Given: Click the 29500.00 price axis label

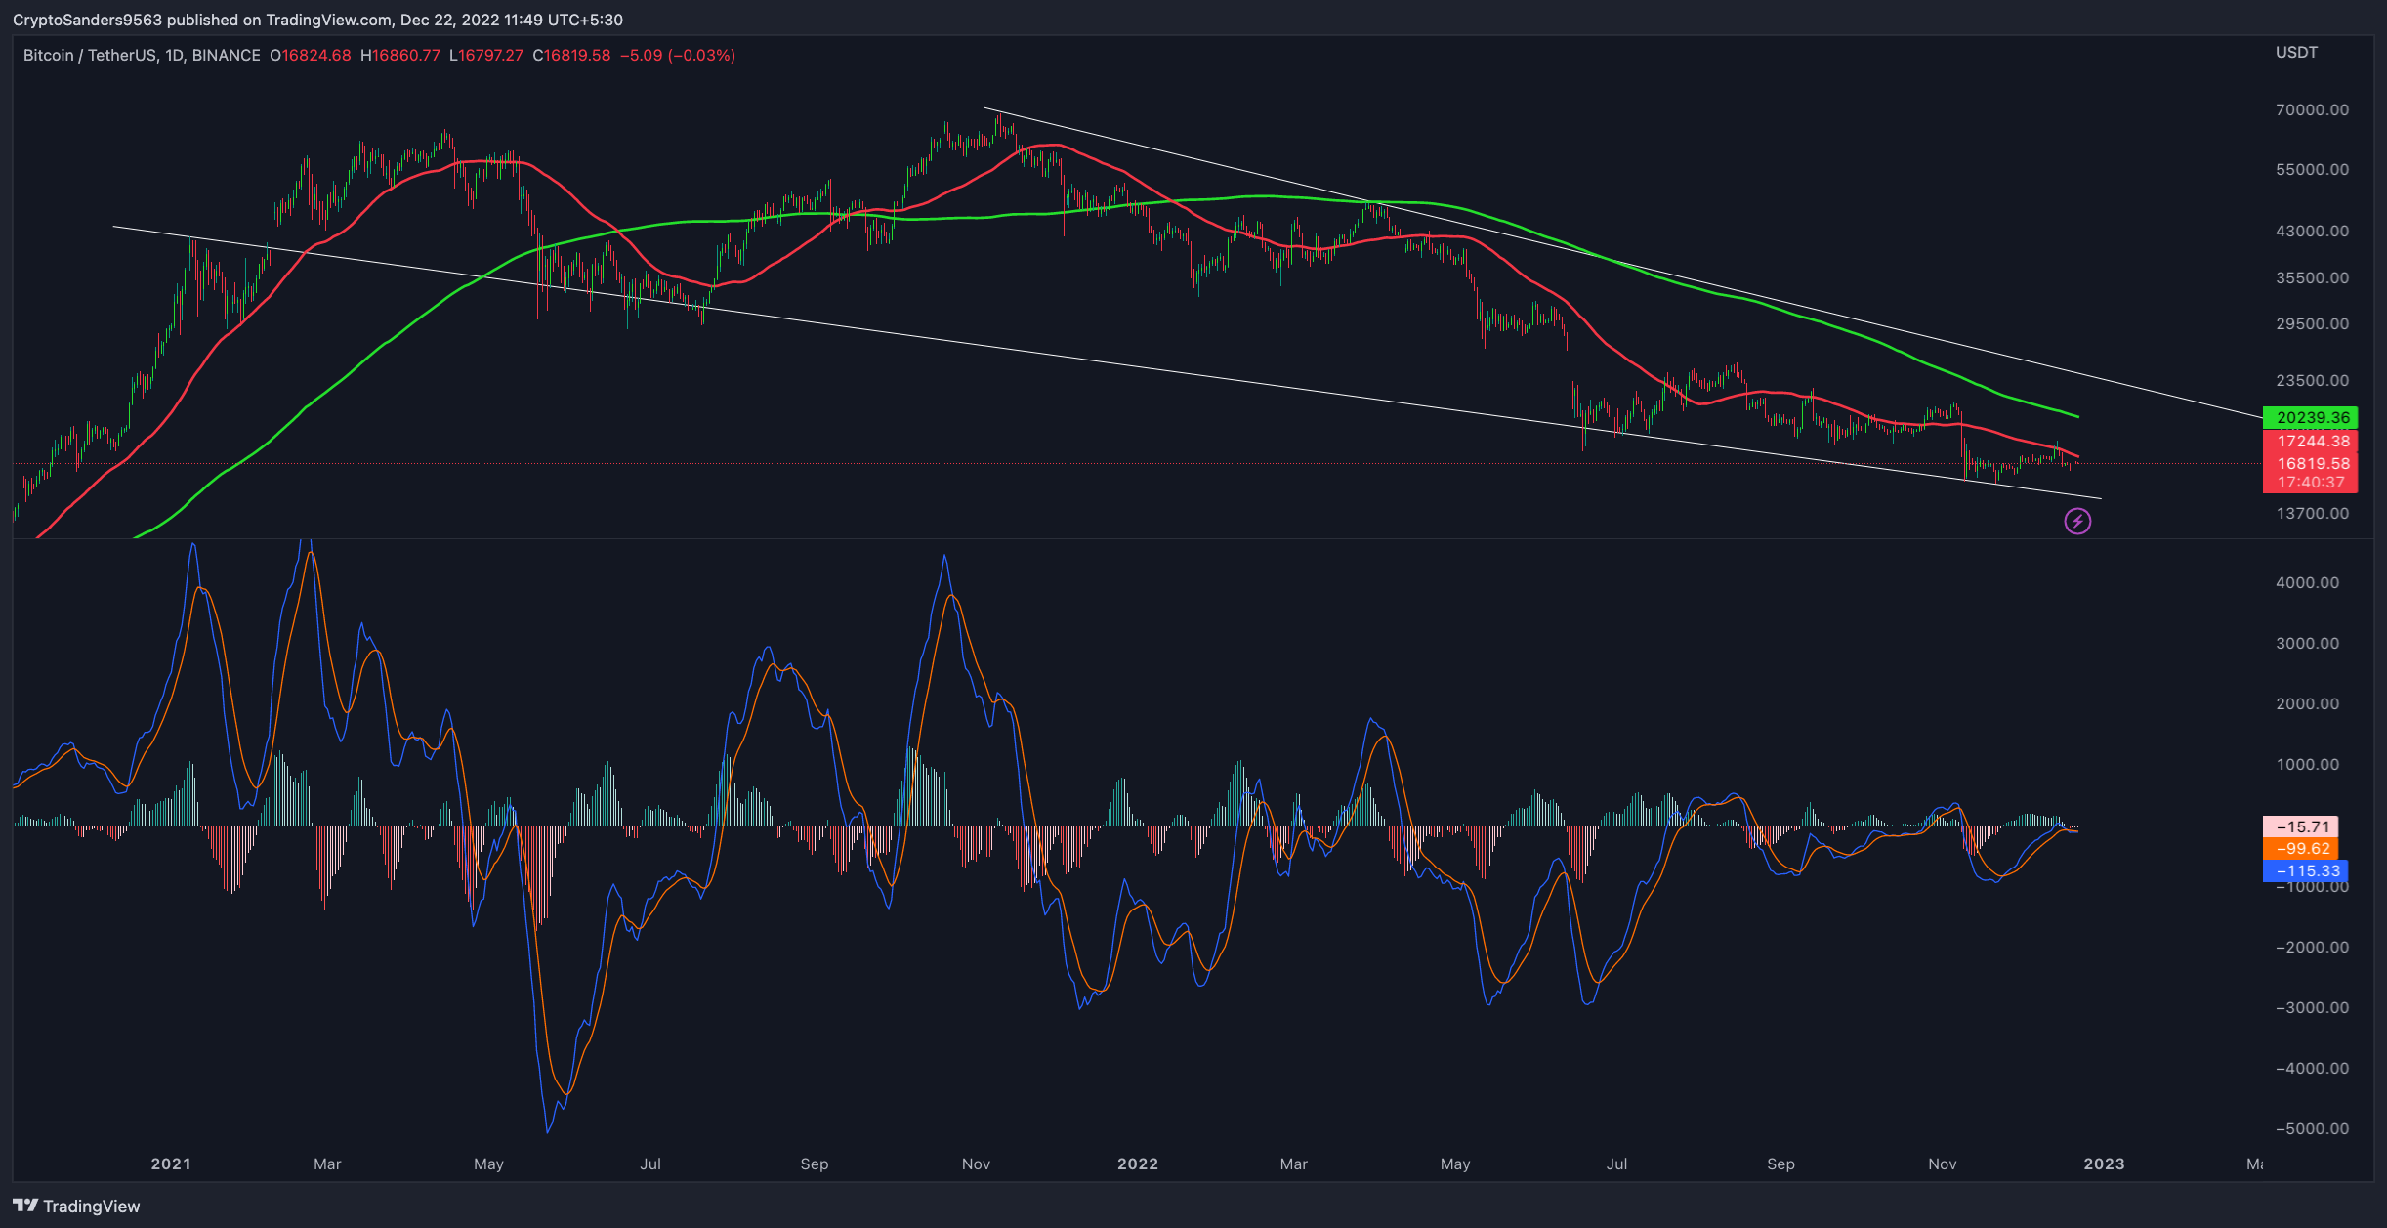Looking at the screenshot, I should [x=2312, y=324].
